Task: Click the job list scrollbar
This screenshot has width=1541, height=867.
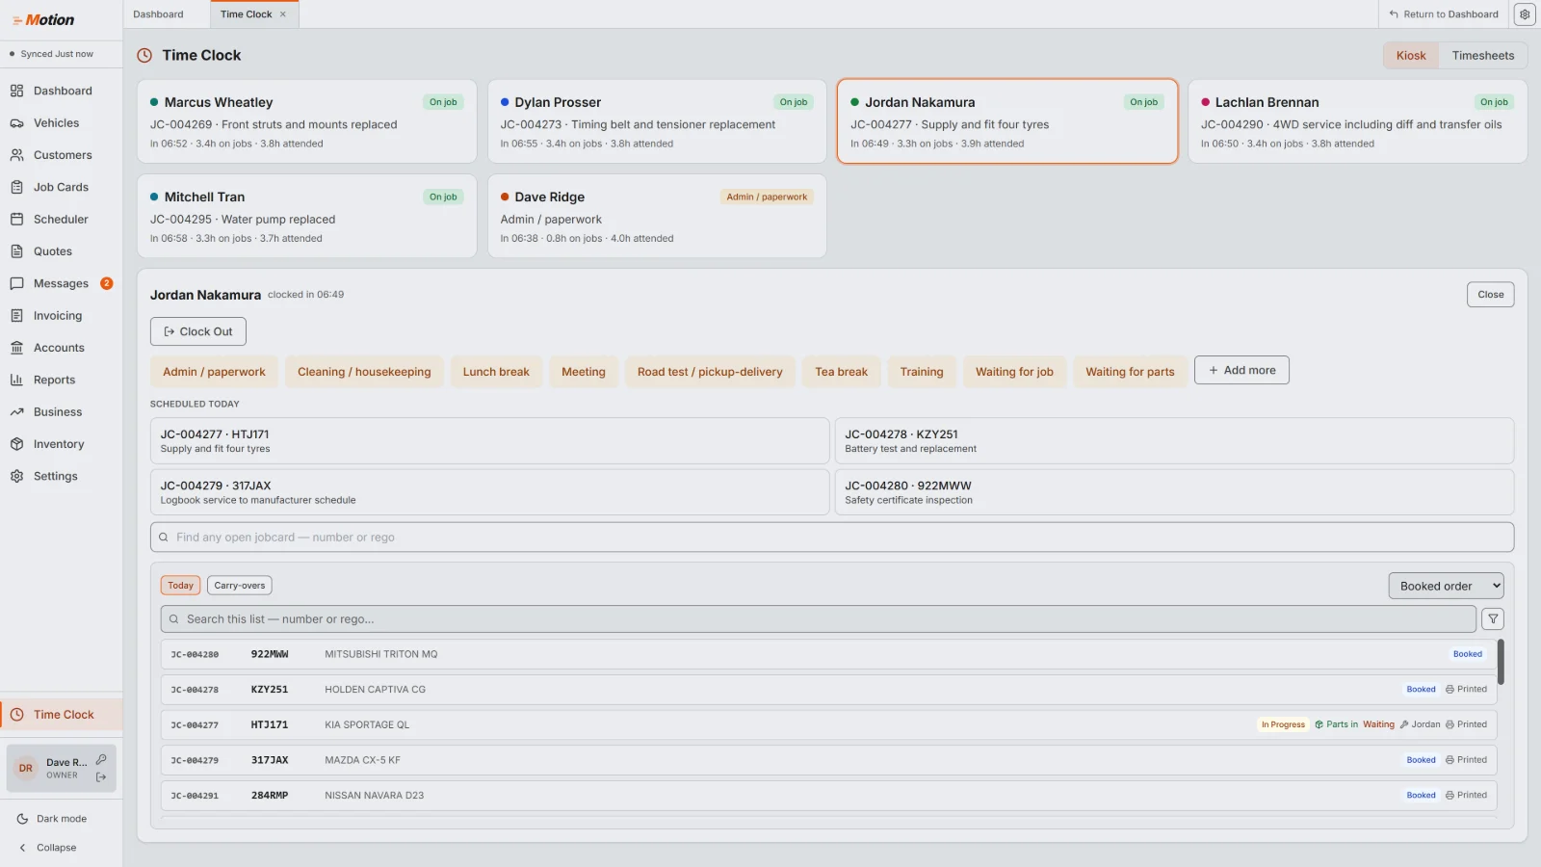Action: 1501,662
